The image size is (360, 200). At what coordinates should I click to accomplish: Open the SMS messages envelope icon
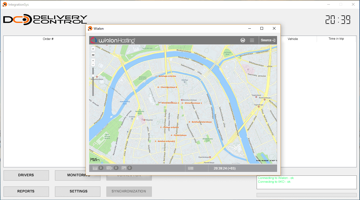[110, 168]
